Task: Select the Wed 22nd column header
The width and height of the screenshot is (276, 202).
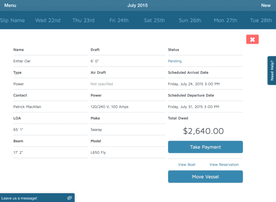Action: (48, 20)
